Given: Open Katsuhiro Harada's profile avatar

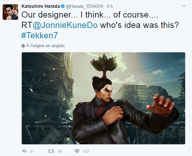Looking at the screenshot, I should 10,12.
